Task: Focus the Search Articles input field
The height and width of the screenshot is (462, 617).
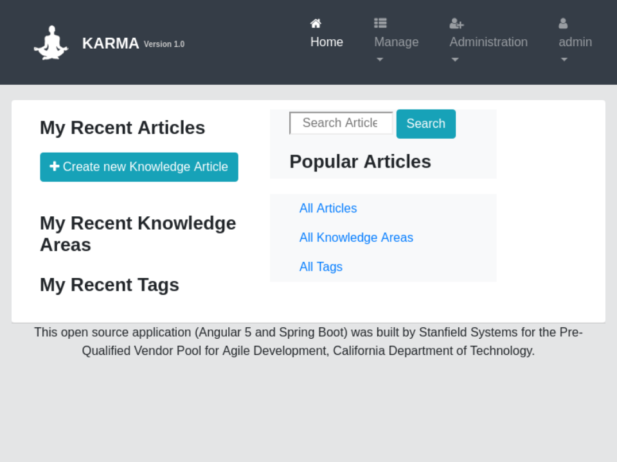Action: click(x=341, y=123)
